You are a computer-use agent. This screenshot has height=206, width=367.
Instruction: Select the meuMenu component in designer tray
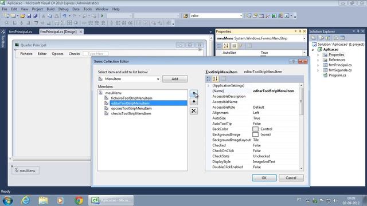(25, 171)
